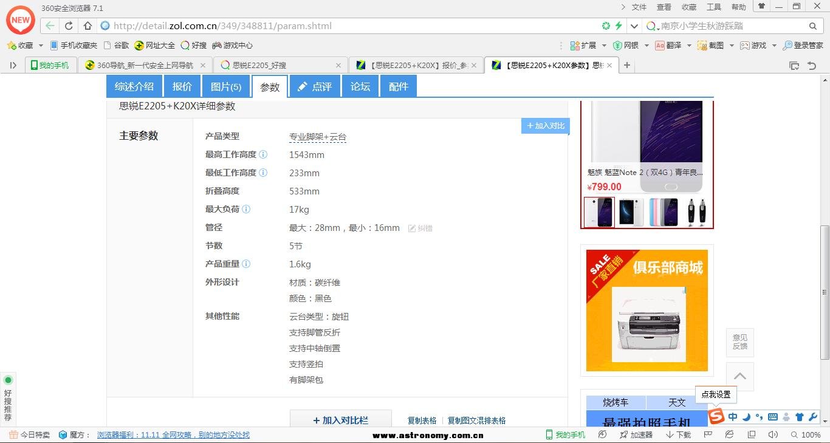Open the tab list icon
The height and width of the screenshot is (443, 830).
pyautogui.click(x=794, y=66)
